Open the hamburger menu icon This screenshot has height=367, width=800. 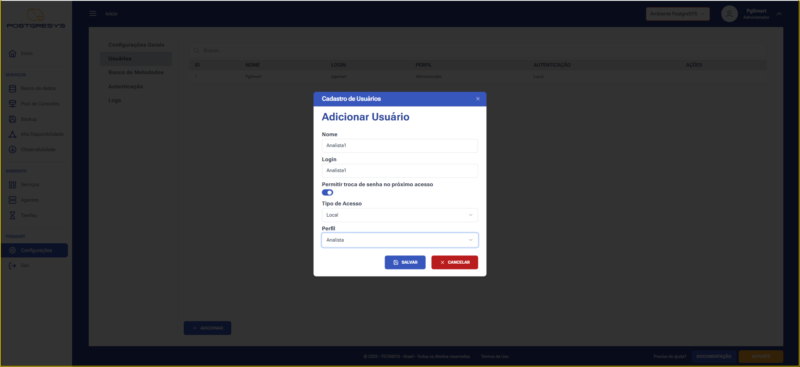[x=93, y=14]
